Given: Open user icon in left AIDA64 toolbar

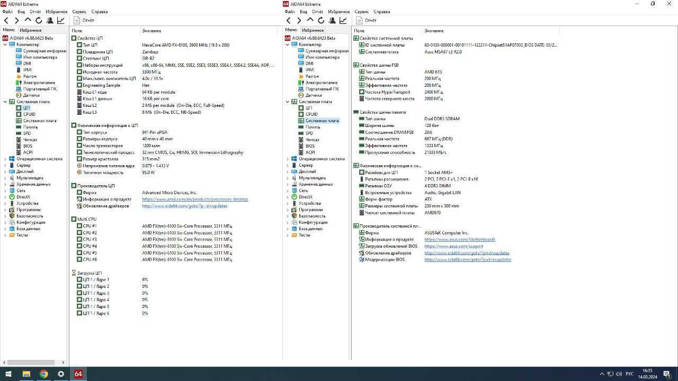Looking at the screenshot, I should 50,21.
